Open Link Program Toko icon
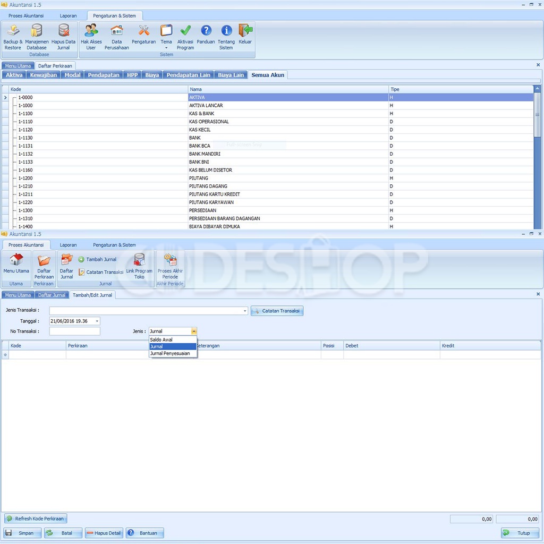The height and width of the screenshot is (544, 544). tap(139, 266)
